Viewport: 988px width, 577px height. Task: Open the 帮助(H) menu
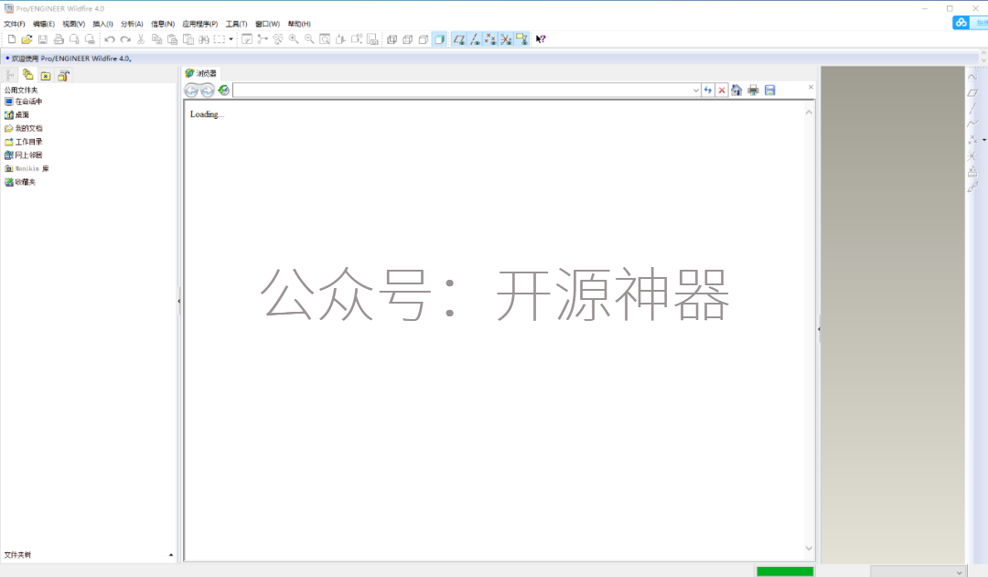[x=299, y=24]
